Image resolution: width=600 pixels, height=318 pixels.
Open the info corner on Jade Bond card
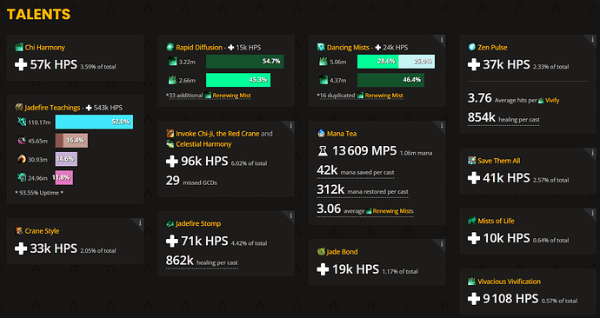pos(441,244)
